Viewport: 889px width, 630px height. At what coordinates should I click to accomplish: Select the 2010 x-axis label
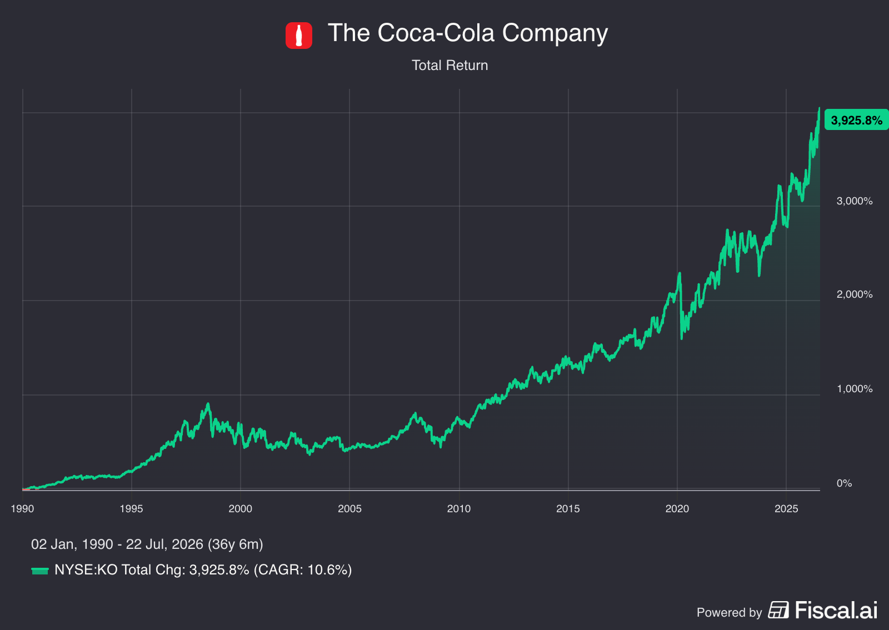pyautogui.click(x=459, y=508)
